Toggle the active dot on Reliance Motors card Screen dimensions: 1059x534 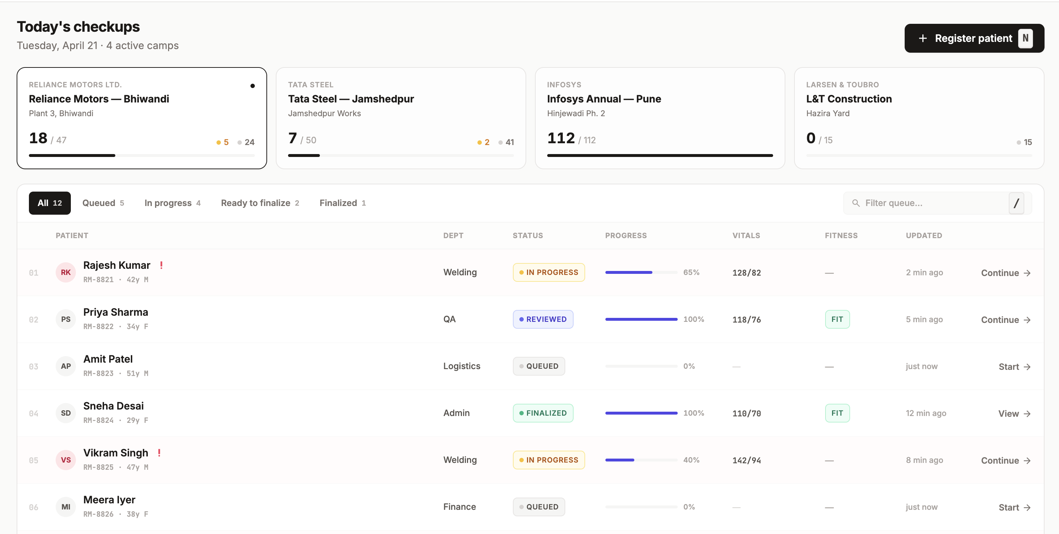253,86
